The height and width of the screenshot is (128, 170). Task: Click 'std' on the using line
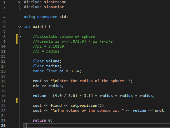(x=63, y=17)
